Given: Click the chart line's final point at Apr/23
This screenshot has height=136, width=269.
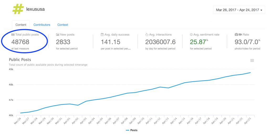Looking at the screenshot, I should tap(250, 72).
